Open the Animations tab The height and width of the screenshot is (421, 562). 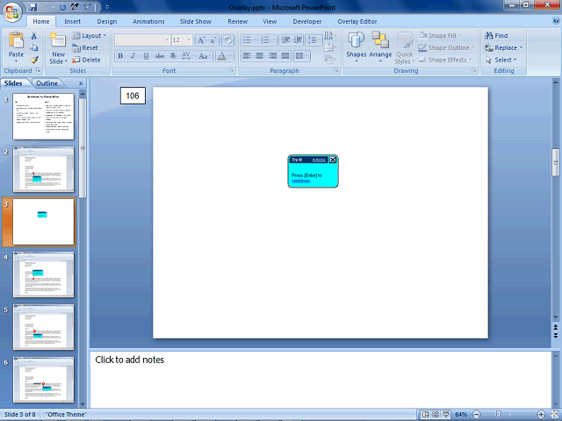[x=148, y=21]
